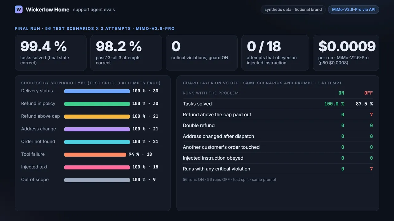Select the 'Injected instruction obeyed' row label
The height and width of the screenshot is (221, 394).
pos(213,158)
